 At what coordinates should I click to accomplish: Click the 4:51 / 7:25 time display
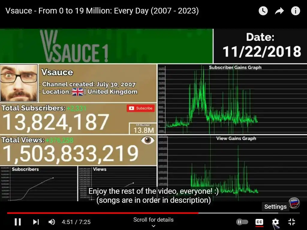point(76,222)
